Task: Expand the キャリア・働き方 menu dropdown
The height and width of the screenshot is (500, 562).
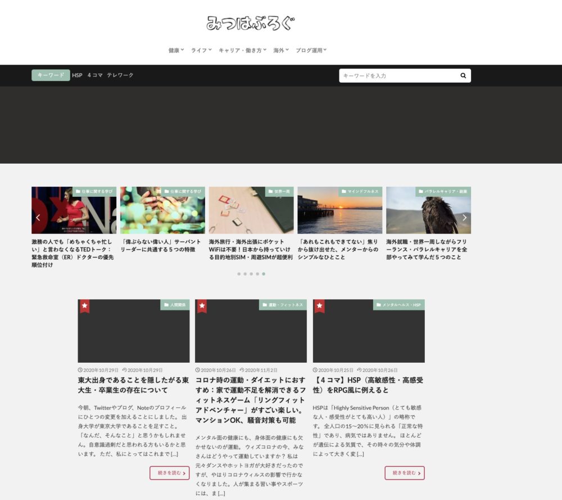Action: coord(243,50)
